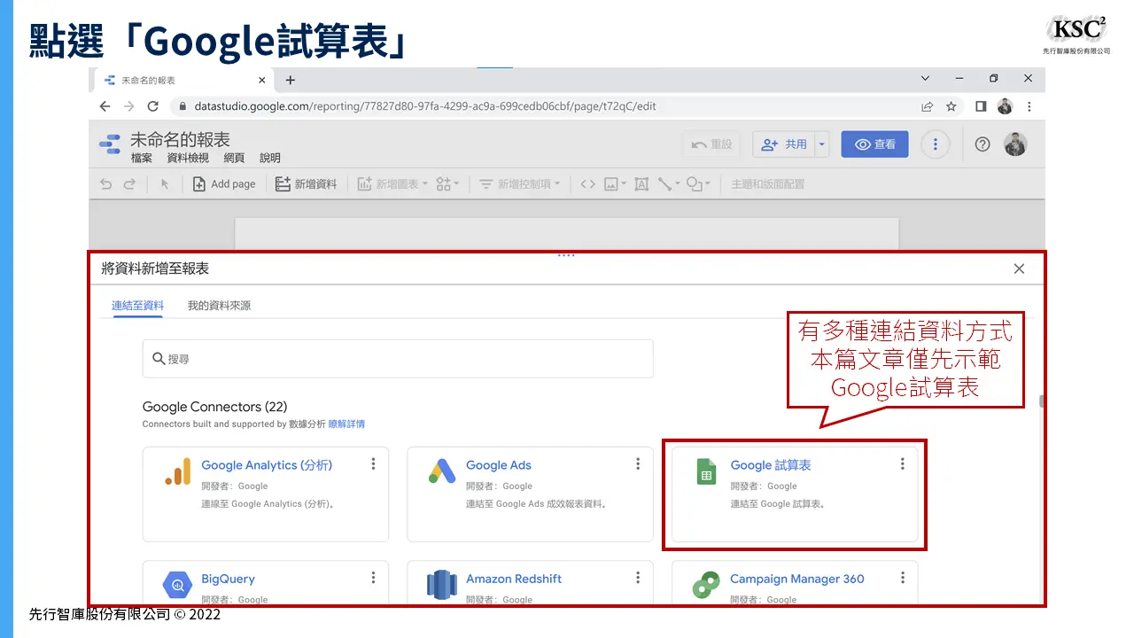Bookmark this page with star icon
The image size is (1134, 638).
tap(951, 106)
